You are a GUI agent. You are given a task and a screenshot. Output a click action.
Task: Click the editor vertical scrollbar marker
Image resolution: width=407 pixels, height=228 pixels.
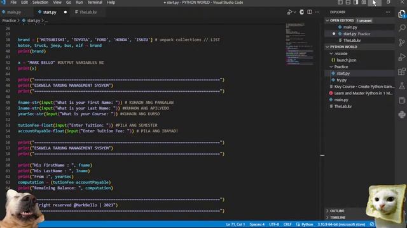pos(322,155)
